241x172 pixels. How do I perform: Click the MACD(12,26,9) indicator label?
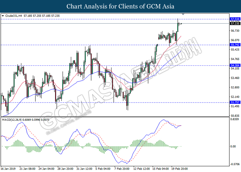click(12, 120)
